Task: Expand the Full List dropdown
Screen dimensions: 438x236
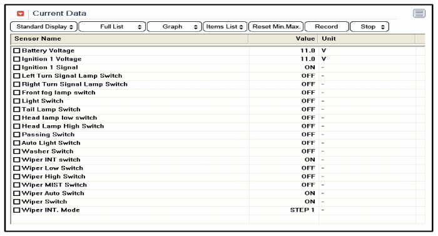Action: (x=112, y=27)
